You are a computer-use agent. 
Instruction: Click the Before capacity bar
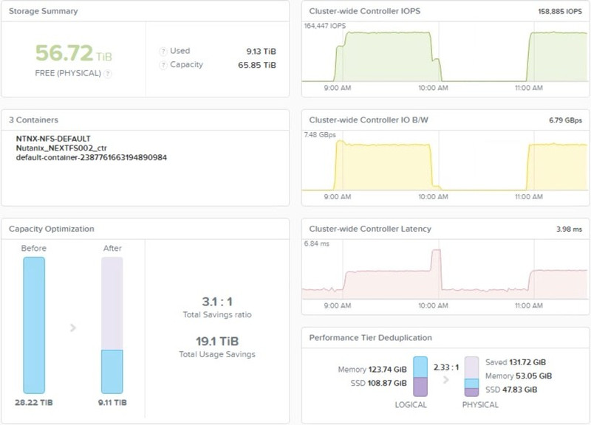pyautogui.click(x=34, y=325)
